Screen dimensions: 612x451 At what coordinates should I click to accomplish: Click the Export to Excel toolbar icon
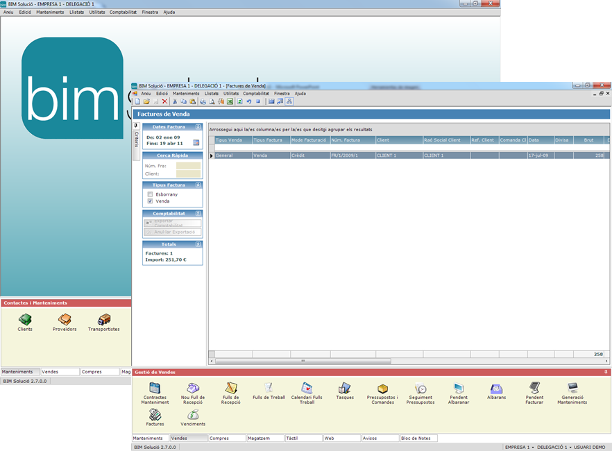click(x=230, y=101)
